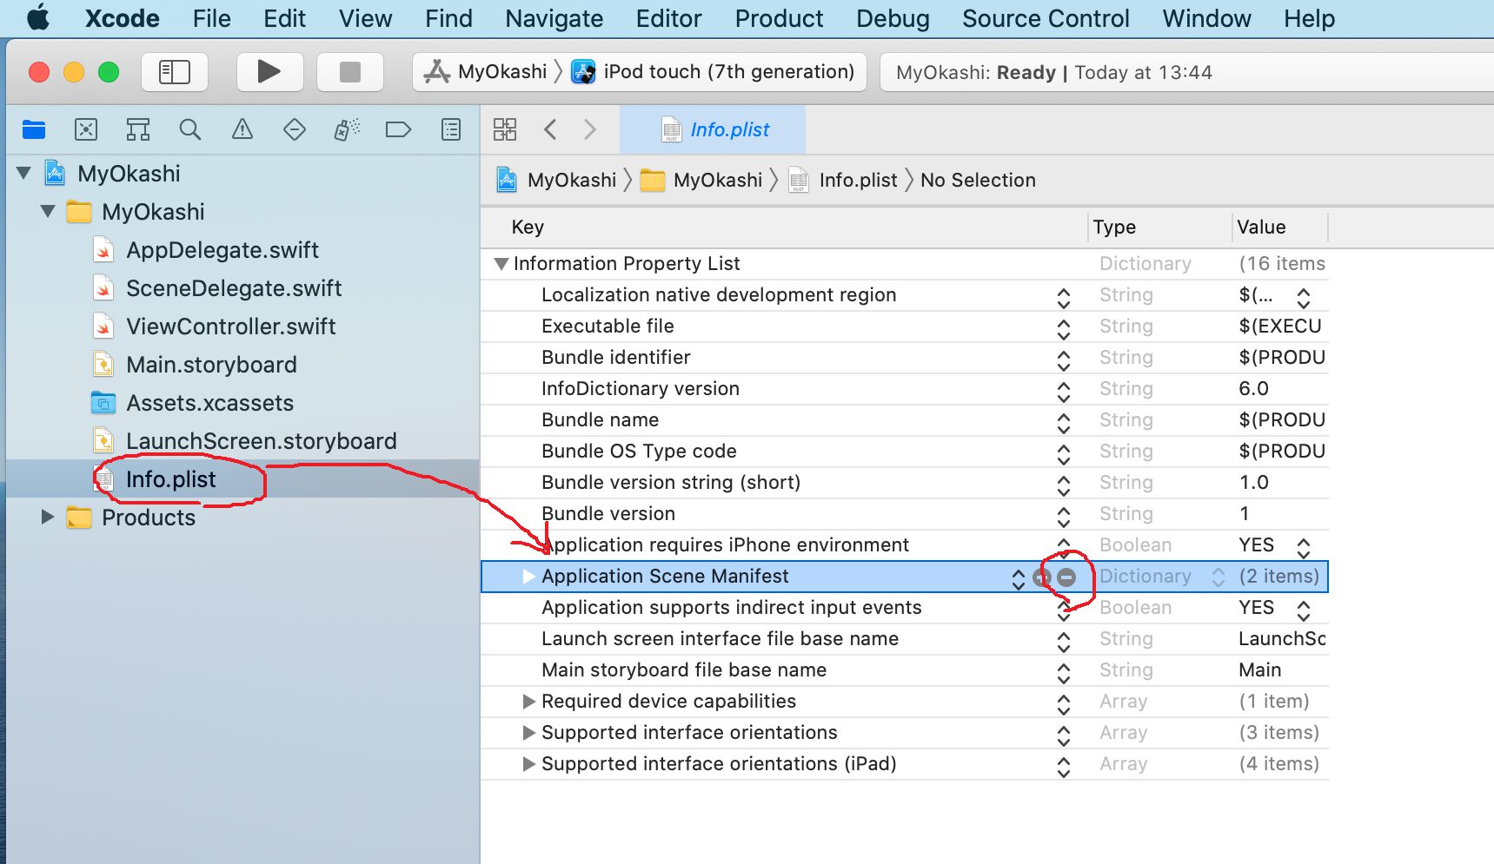This screenshot has width=1494, height=864.
Task: Expand Required device capabilities array
Action: coord(528,701)
